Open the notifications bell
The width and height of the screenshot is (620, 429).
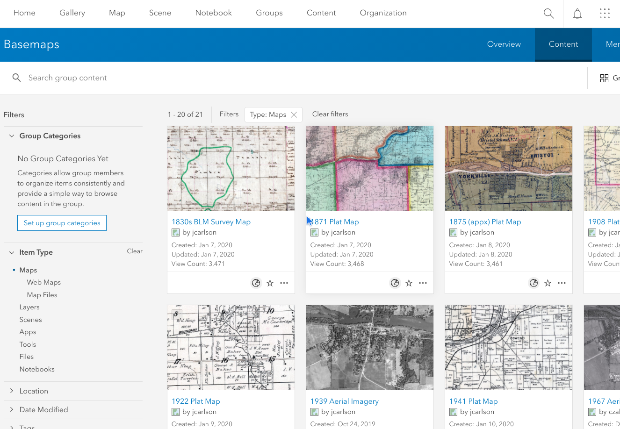pos(577,13)
